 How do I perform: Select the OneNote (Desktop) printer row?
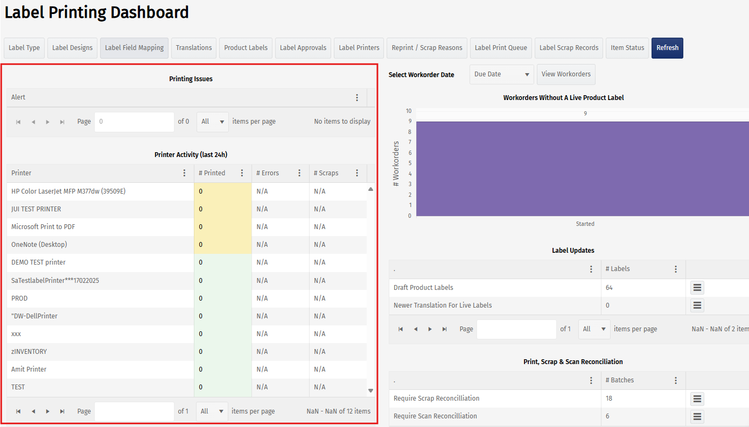click(187, 245)
